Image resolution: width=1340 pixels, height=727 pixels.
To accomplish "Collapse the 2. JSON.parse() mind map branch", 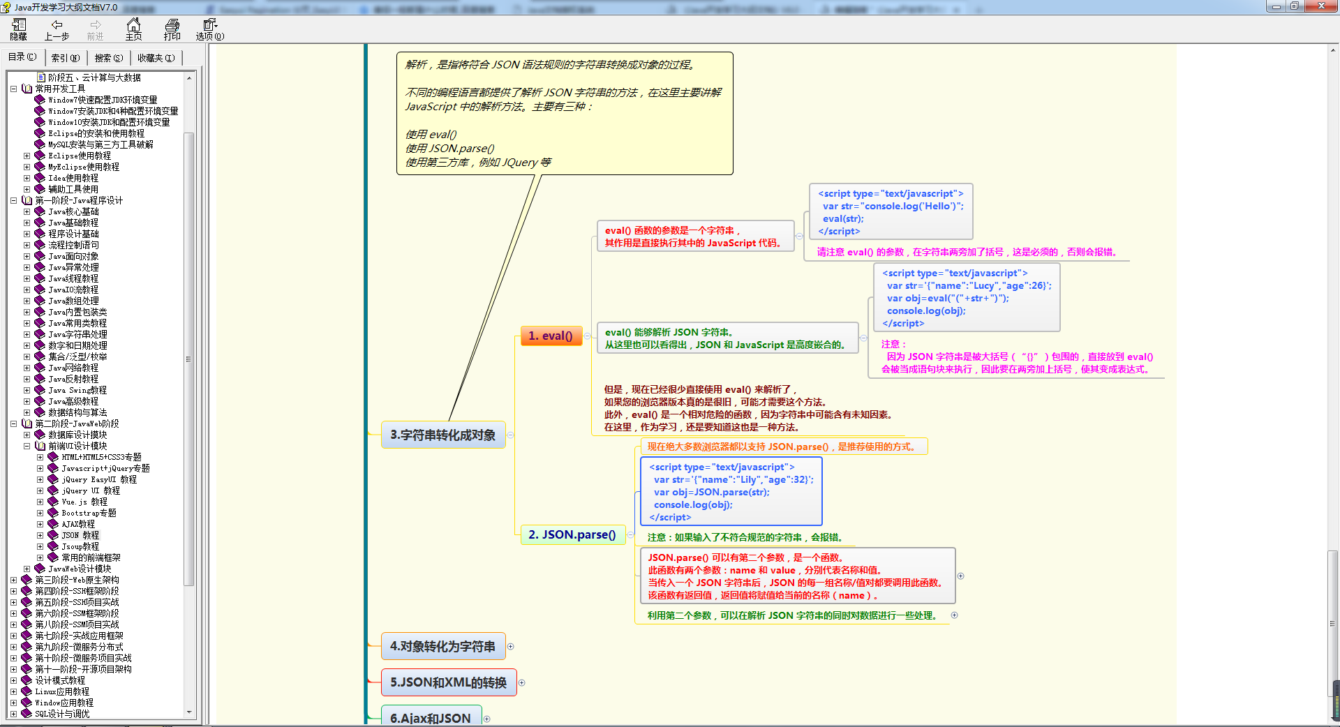I will (x=630, y=535).
